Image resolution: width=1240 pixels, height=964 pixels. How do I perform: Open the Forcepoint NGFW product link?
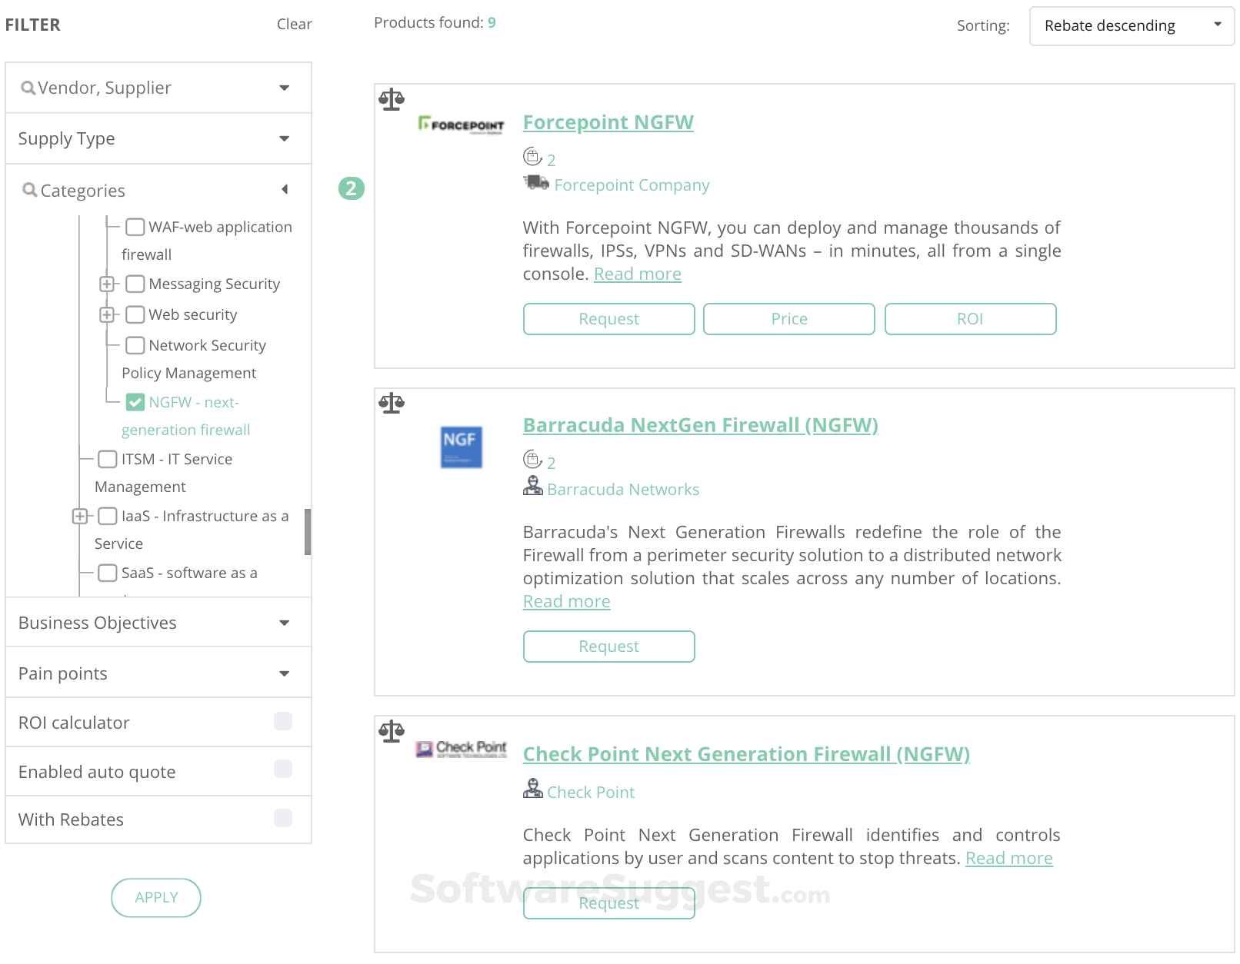(608, 122)
